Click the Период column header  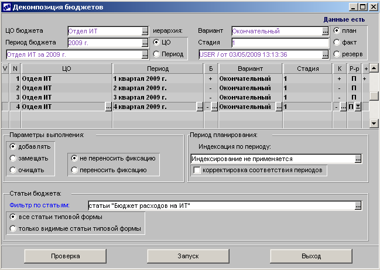pyautogui.click(x=158, y=69)
